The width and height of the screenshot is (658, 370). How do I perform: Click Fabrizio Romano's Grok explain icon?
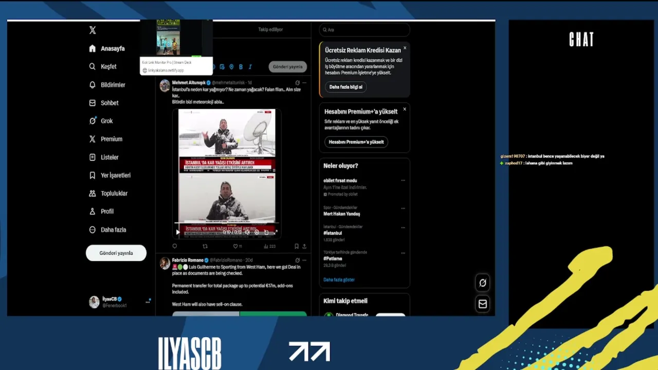(x=297, y=260)
